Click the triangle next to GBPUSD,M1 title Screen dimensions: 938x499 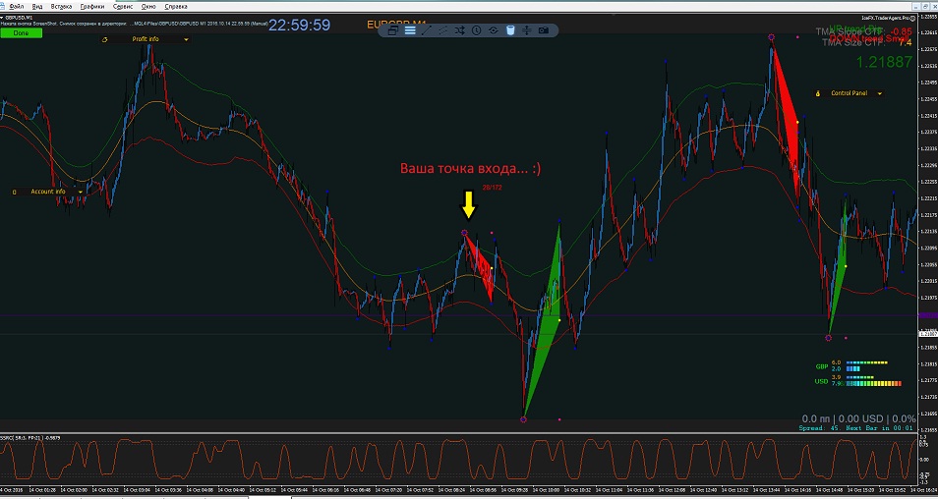(2, 18)
